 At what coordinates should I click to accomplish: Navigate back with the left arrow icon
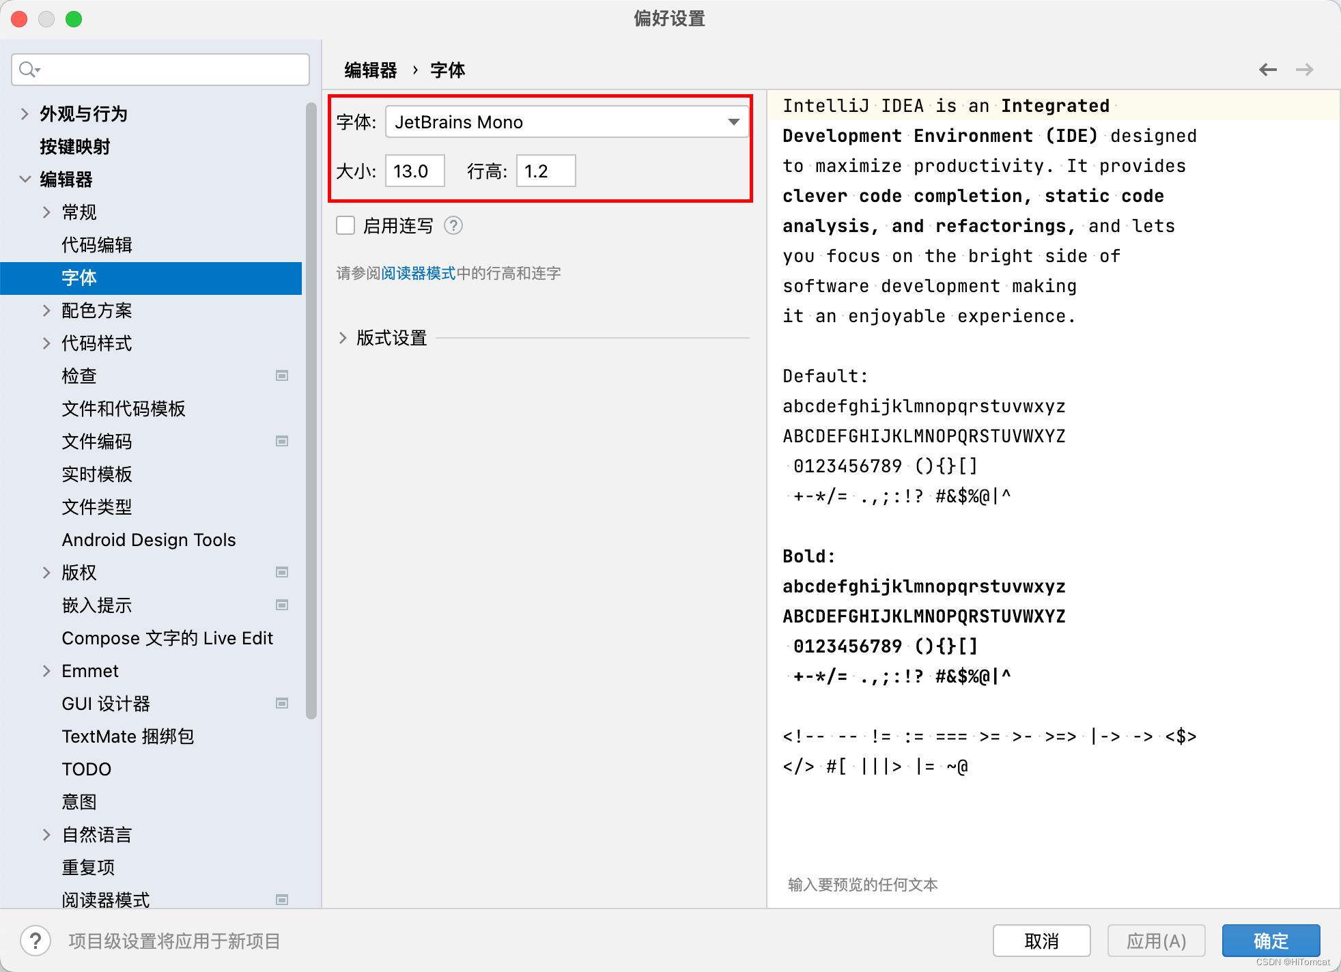click(1268, 70)
